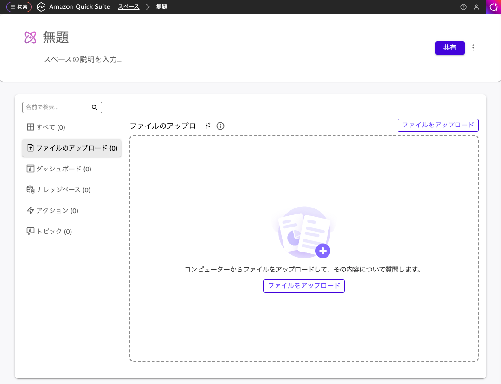Click the Amazon Quick Suite logo icon
Image resolution: width=501 pixels, height=384 pixels.
41,7
